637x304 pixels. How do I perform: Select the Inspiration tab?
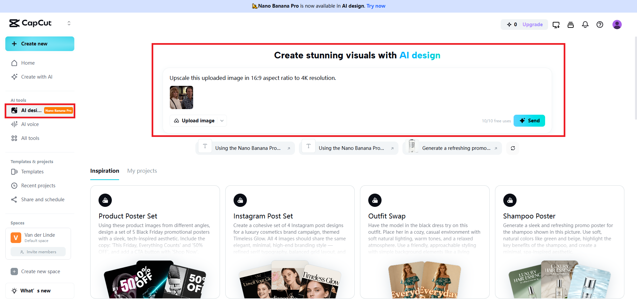[x=105, y=171]
